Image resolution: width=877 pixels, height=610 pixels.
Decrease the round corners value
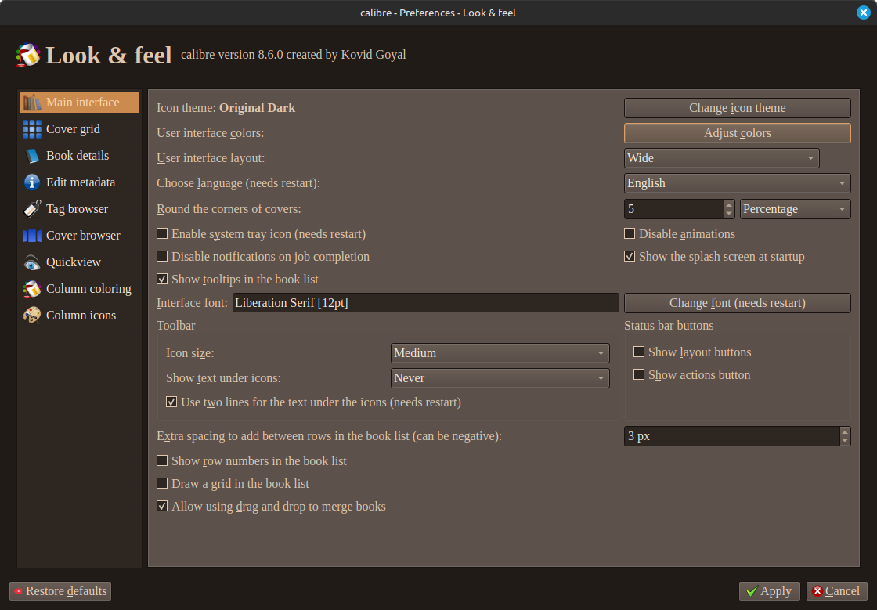tap(729, 214)
